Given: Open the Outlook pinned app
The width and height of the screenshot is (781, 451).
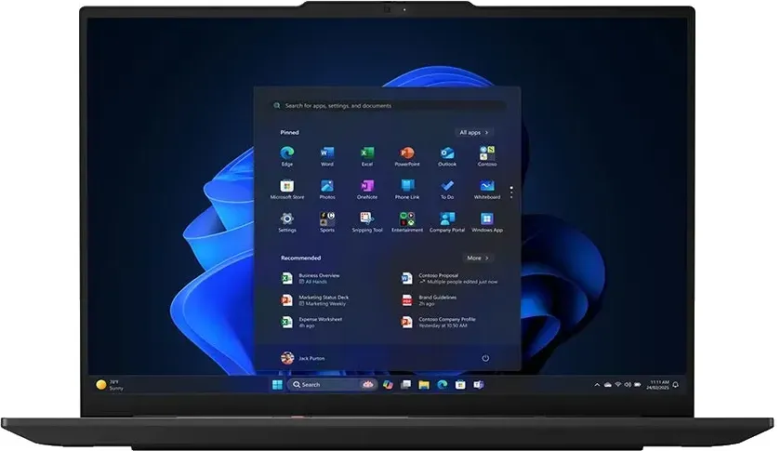Looking at the screenshot, I should pyautogui.click(x=447, y=156).
